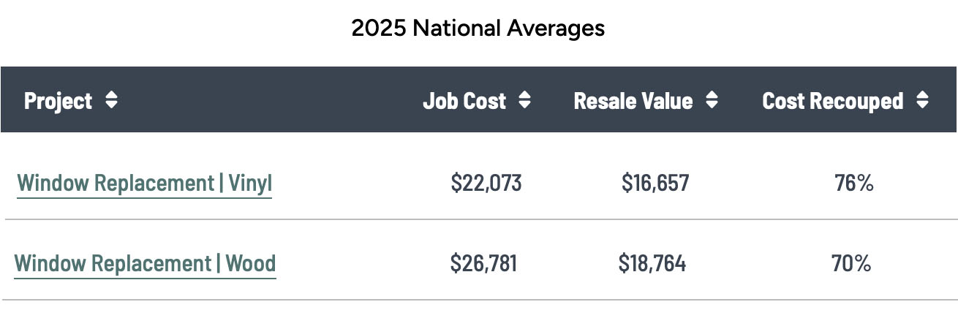Click the up arrow beside Project header
958x310 pixels.
[x=111, y=95]
